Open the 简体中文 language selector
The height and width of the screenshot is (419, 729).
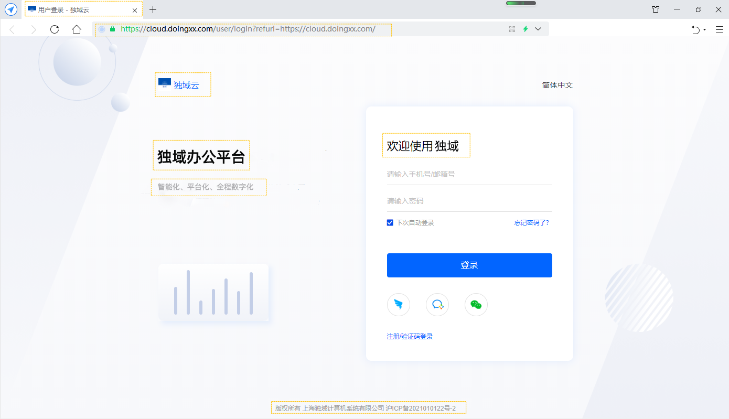pyautogui.click(x=557, y=85)
